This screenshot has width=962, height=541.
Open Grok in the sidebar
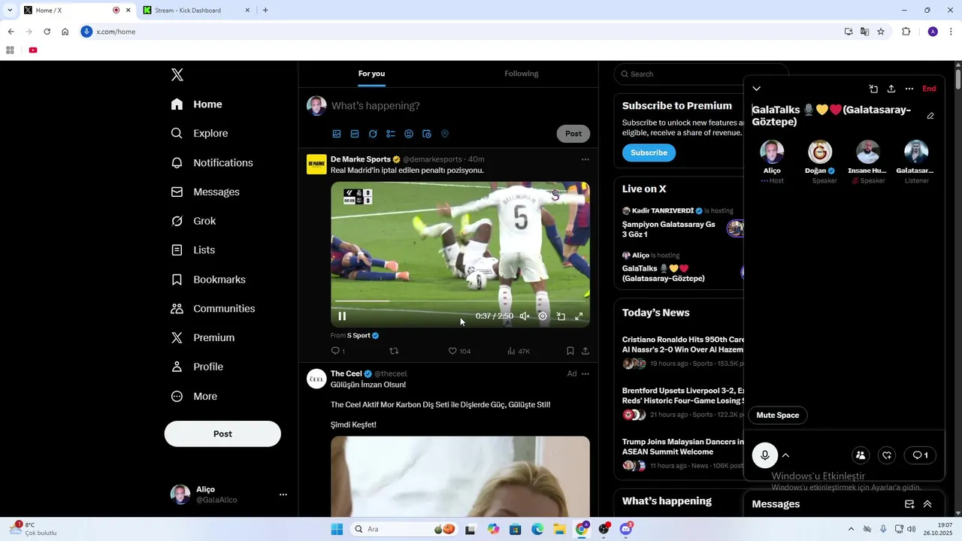[x=193, y=221]
